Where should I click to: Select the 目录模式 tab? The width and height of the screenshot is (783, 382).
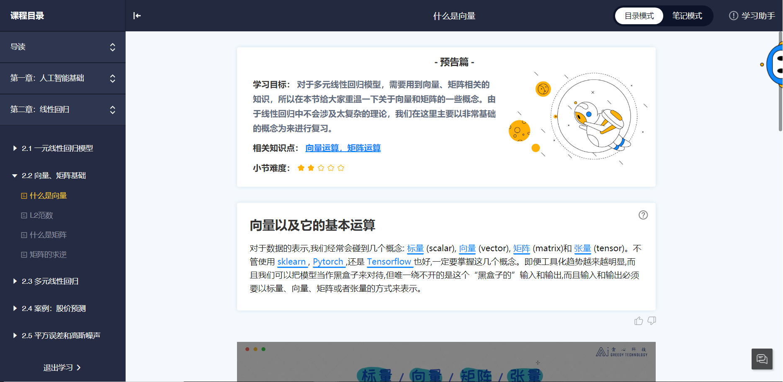coord(639,16)
